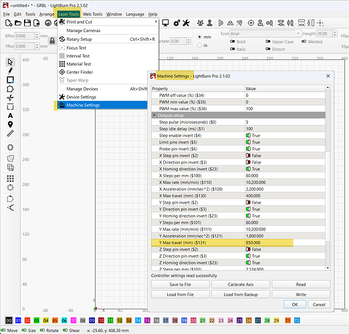Open the Settings gear toolbar icon
This screenshot has height=334, width=349.
pyautogui.click(x=177, y=23)
